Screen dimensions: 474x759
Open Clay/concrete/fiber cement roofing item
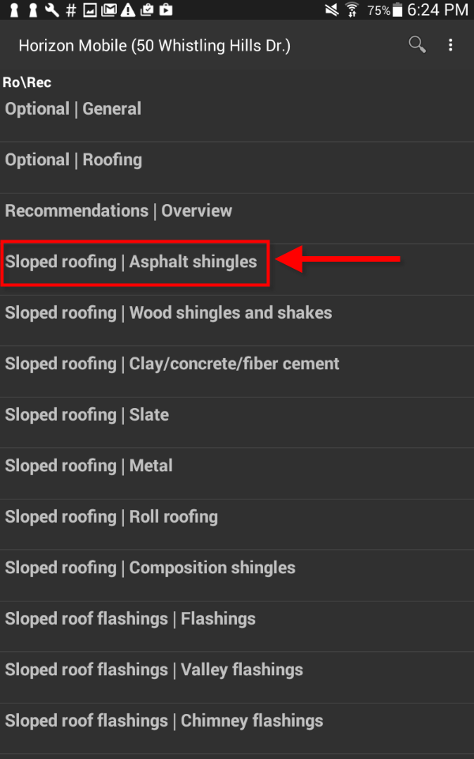[172, 364]
